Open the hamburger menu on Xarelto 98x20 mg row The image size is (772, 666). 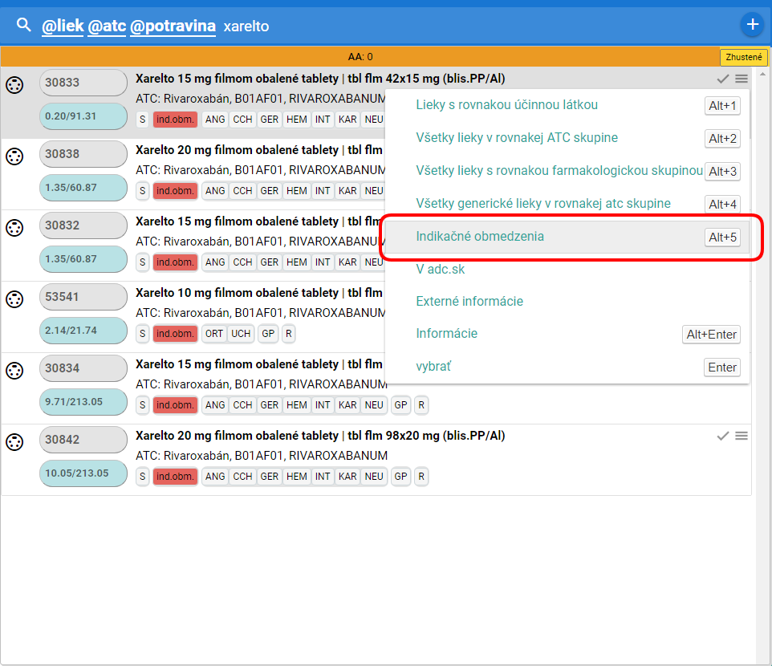[x=742, y=436]
